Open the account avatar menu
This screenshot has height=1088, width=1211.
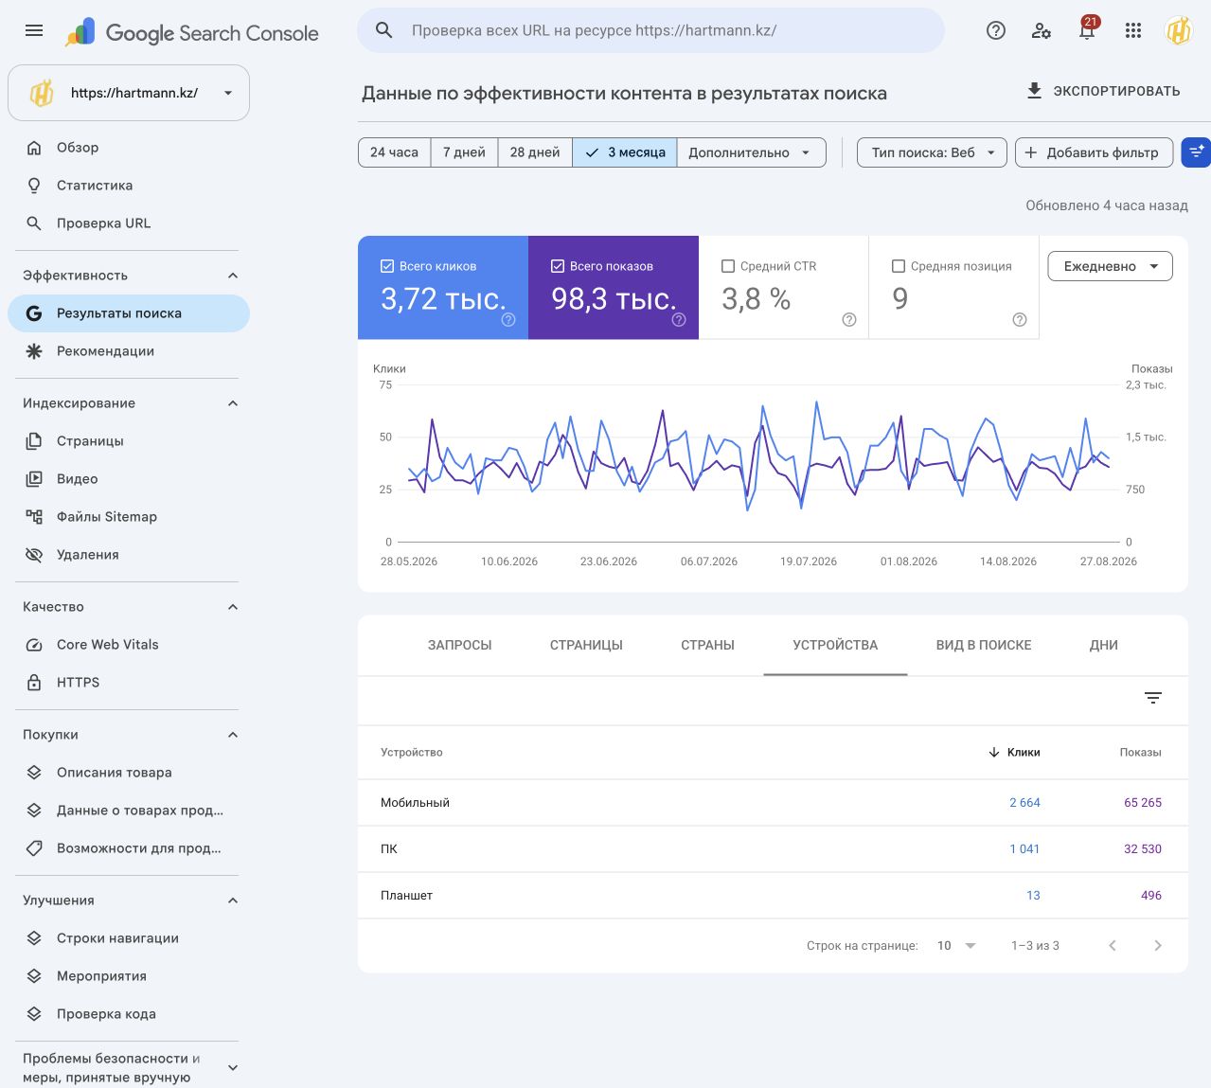coord(1179,31)
